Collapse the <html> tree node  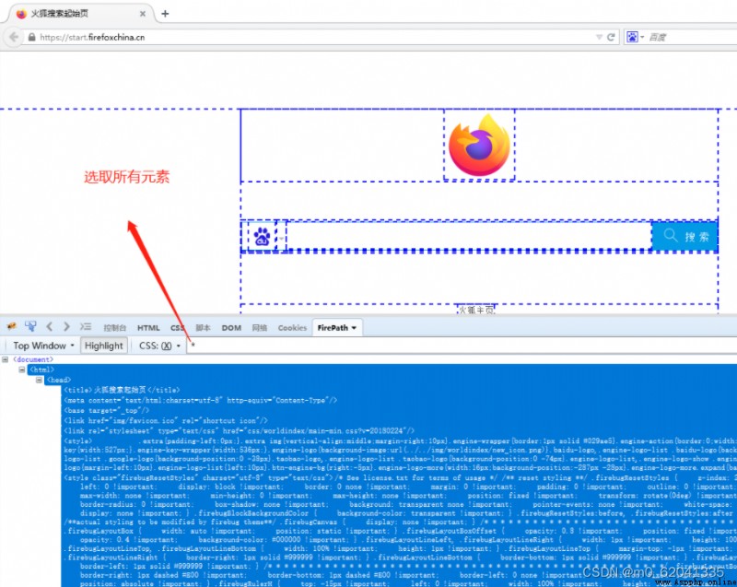pyautogui.click(x=21, y=370)
